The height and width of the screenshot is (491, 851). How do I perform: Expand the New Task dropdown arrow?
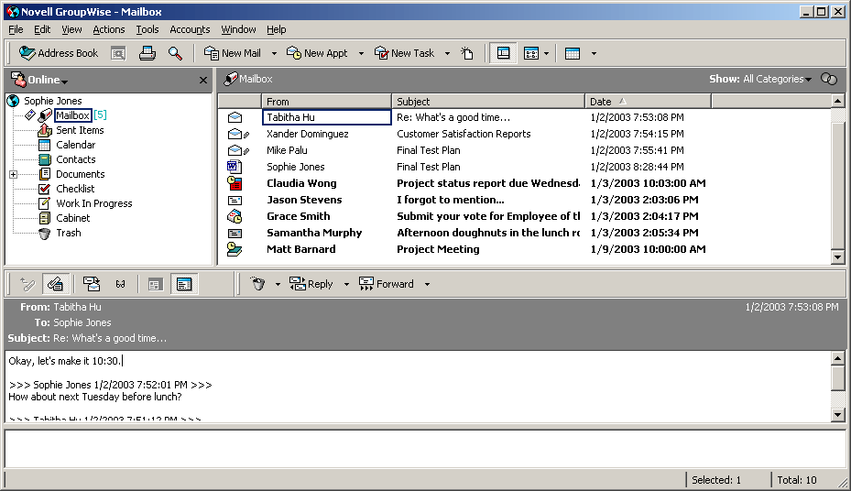click(447, 53)
